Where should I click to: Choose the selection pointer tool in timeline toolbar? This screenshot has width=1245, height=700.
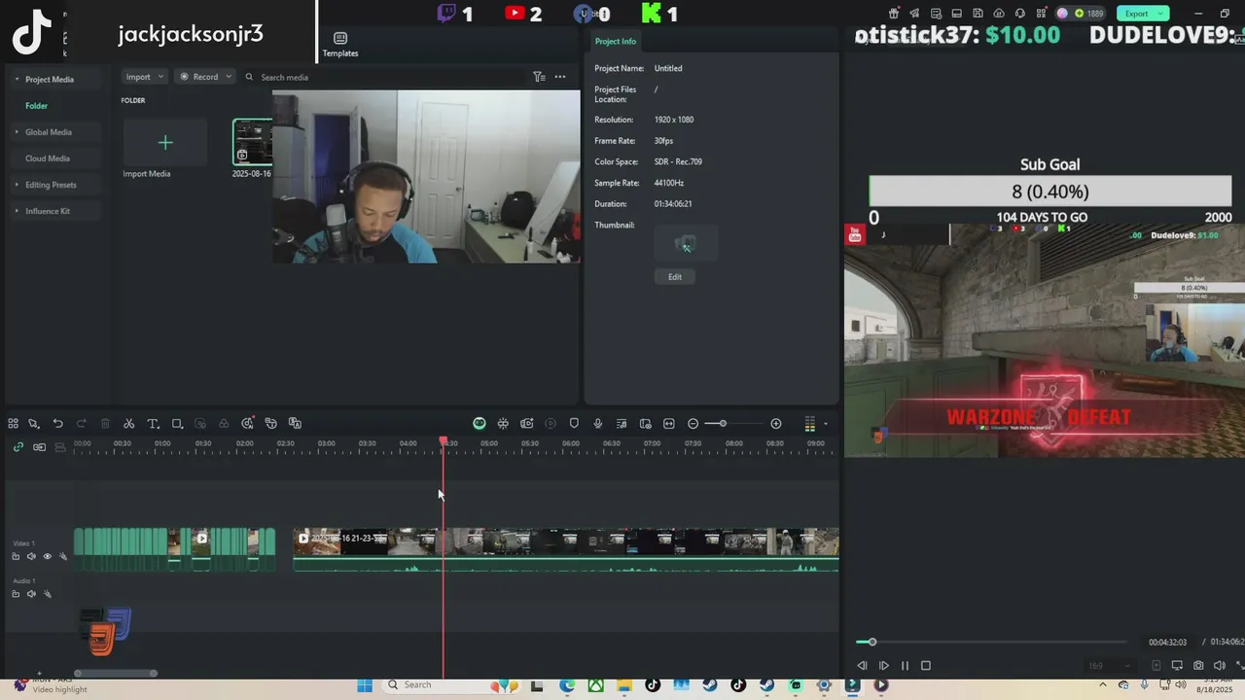coord(34,424)
